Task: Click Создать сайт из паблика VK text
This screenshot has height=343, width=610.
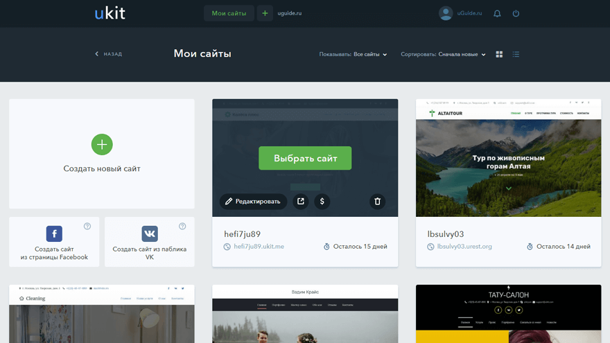Action: tap(150, 253)
